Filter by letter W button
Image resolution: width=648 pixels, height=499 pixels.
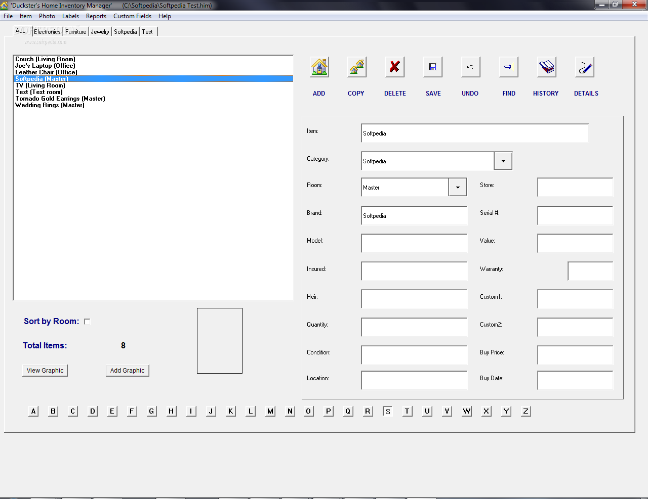click(x=467, y=411)
